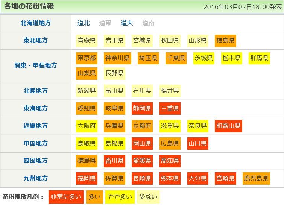Open 静岡県 pollen information

pyautogui.click(x=142, y=108)
